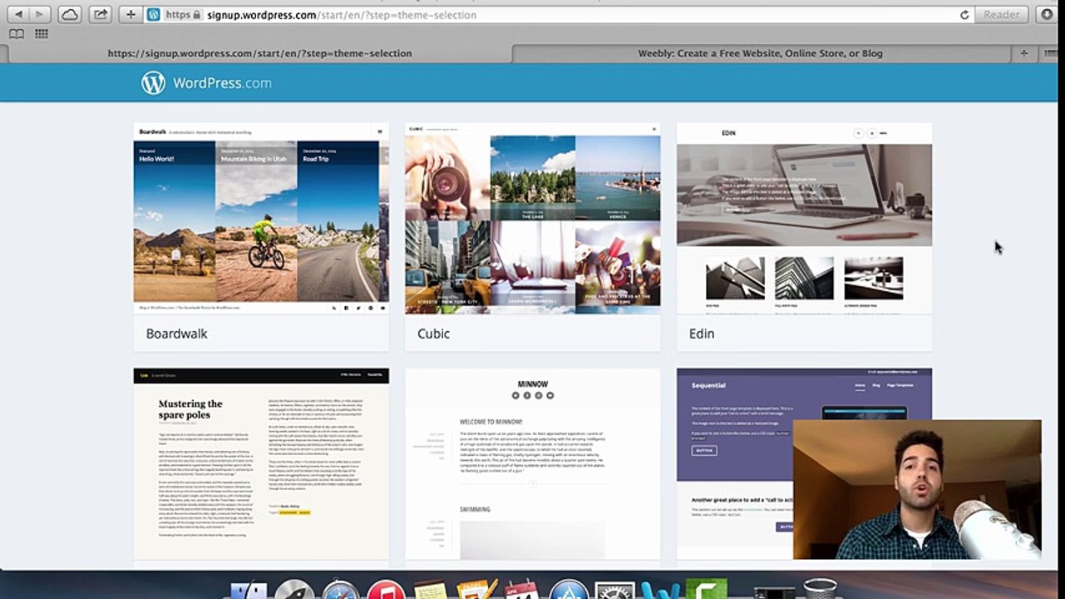Select the Cubic theme preview image
Screen dimensions: 1065x599
tap(533, 219)
